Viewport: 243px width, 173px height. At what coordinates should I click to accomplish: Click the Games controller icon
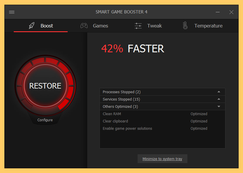(84, 26)
